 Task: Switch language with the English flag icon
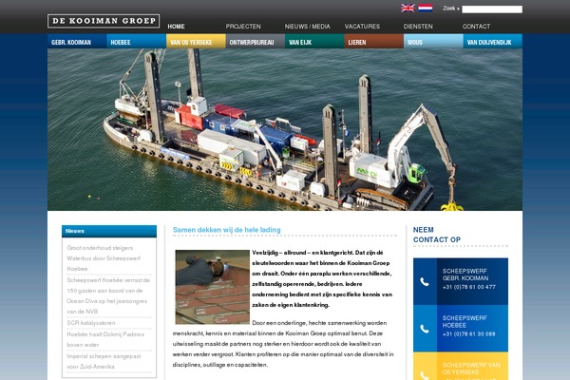point(408,9)
